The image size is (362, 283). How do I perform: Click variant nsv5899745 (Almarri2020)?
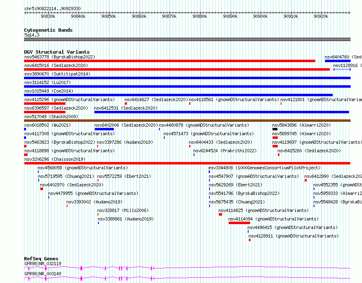(301, 134)
